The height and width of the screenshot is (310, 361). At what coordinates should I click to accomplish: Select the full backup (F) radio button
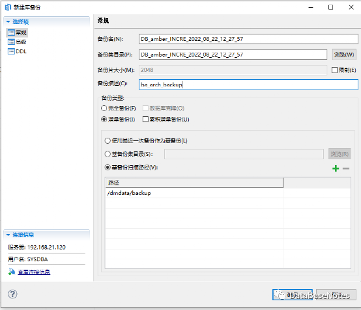pos(104,108)
